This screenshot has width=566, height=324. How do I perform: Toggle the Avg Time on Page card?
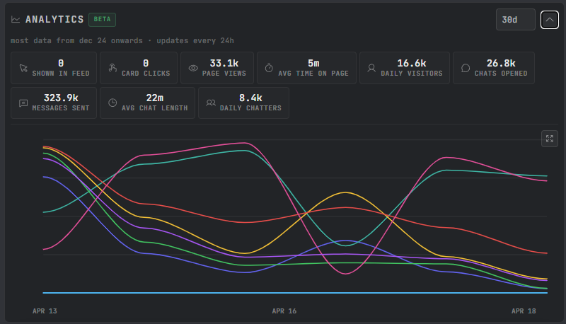coord(306,68)
